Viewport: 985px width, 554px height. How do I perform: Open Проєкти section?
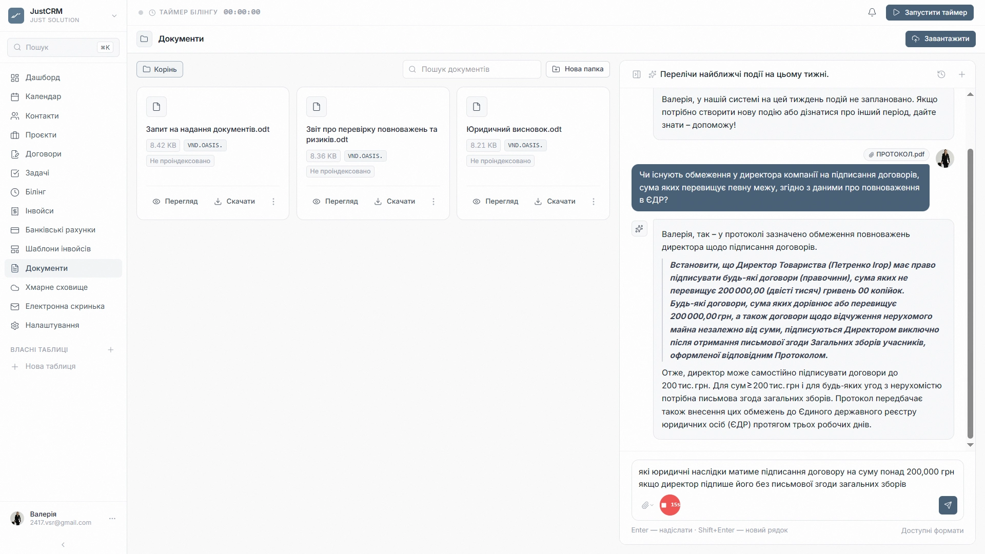[x=63, y=135]
